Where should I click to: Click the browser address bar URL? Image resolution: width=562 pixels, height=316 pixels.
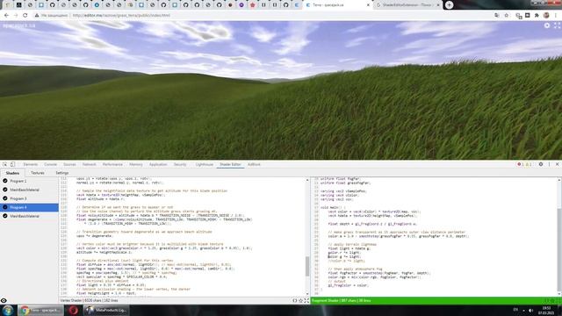click(x=121, y=16)
